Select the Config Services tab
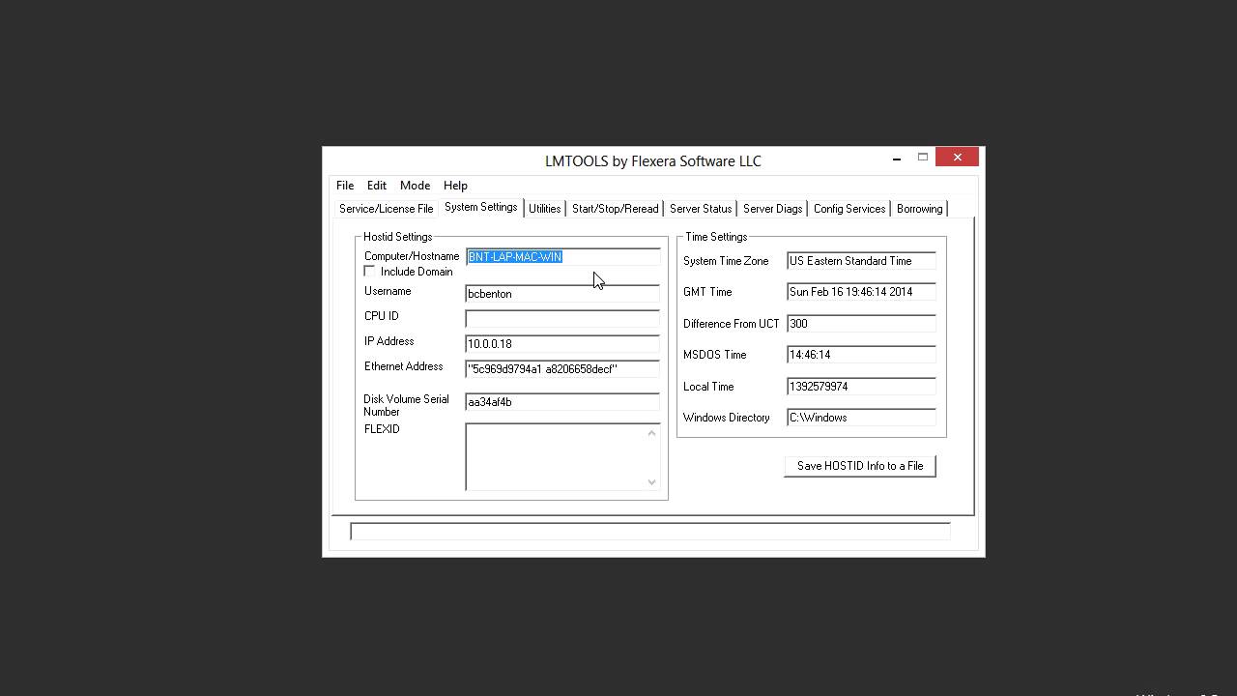The width and height of the screenshot is (1237, 696). coord(849,209)
